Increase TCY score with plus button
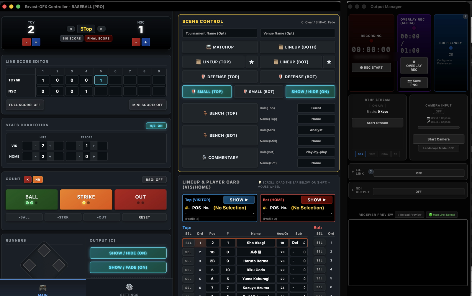 [36, 42]
